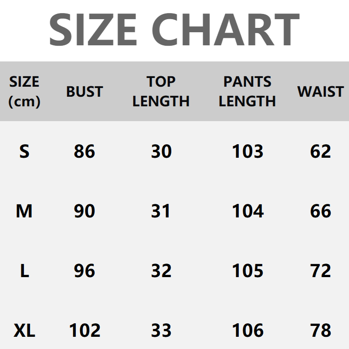Select waist value 66 for size M
349x349 pixels.
(x=321, y=211)
